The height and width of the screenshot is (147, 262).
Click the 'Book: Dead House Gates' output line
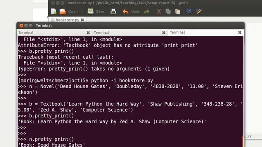click(52, 145)
